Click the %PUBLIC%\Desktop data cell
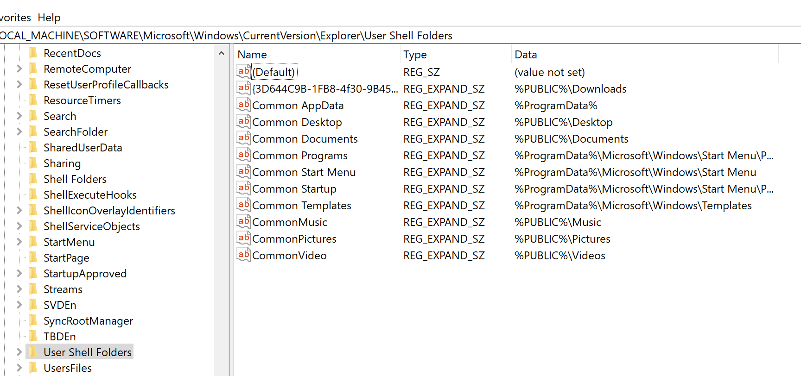The width and height of the screenshot is (801, 376). (x=564, y=122)
